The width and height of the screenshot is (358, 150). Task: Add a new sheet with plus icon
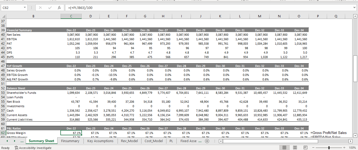(207, 141)
